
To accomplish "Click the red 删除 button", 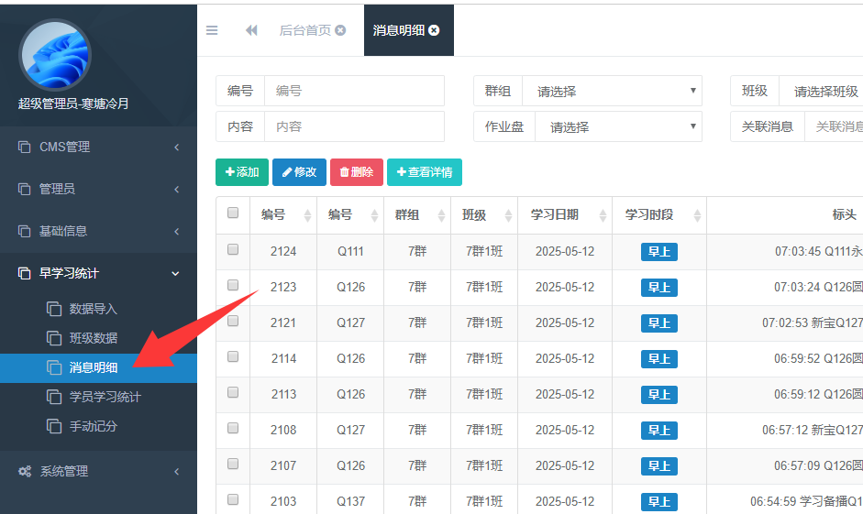I will point(356,172).
